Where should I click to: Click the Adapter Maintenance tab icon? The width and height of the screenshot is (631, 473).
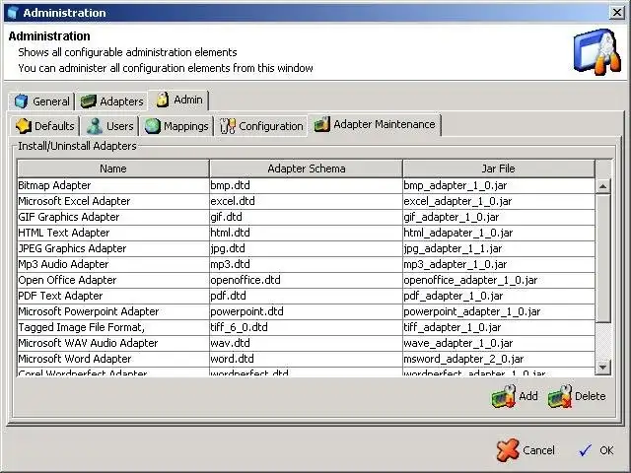tap(322, 124)
